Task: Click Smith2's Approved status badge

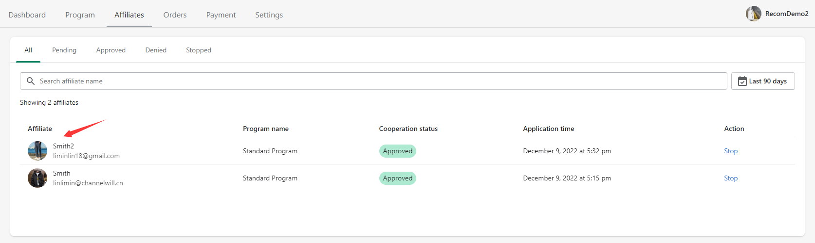Action: (397, 151)
